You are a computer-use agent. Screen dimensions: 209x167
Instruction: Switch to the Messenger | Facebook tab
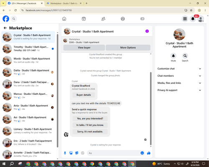coord(24,3)
